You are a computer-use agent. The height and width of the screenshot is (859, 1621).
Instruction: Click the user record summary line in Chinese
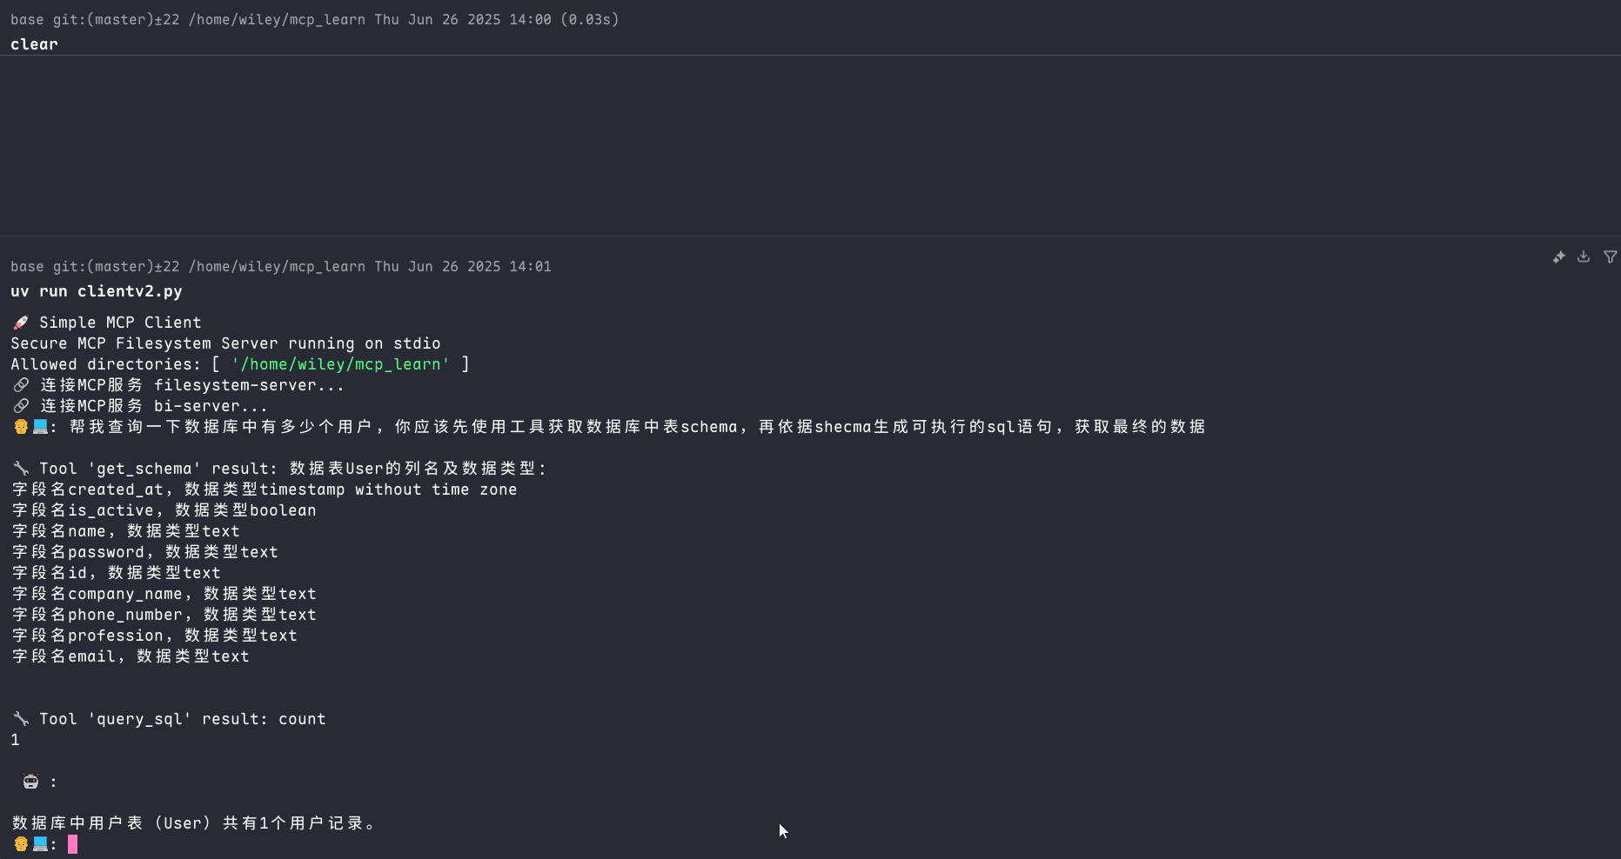[x=195, y=822]
